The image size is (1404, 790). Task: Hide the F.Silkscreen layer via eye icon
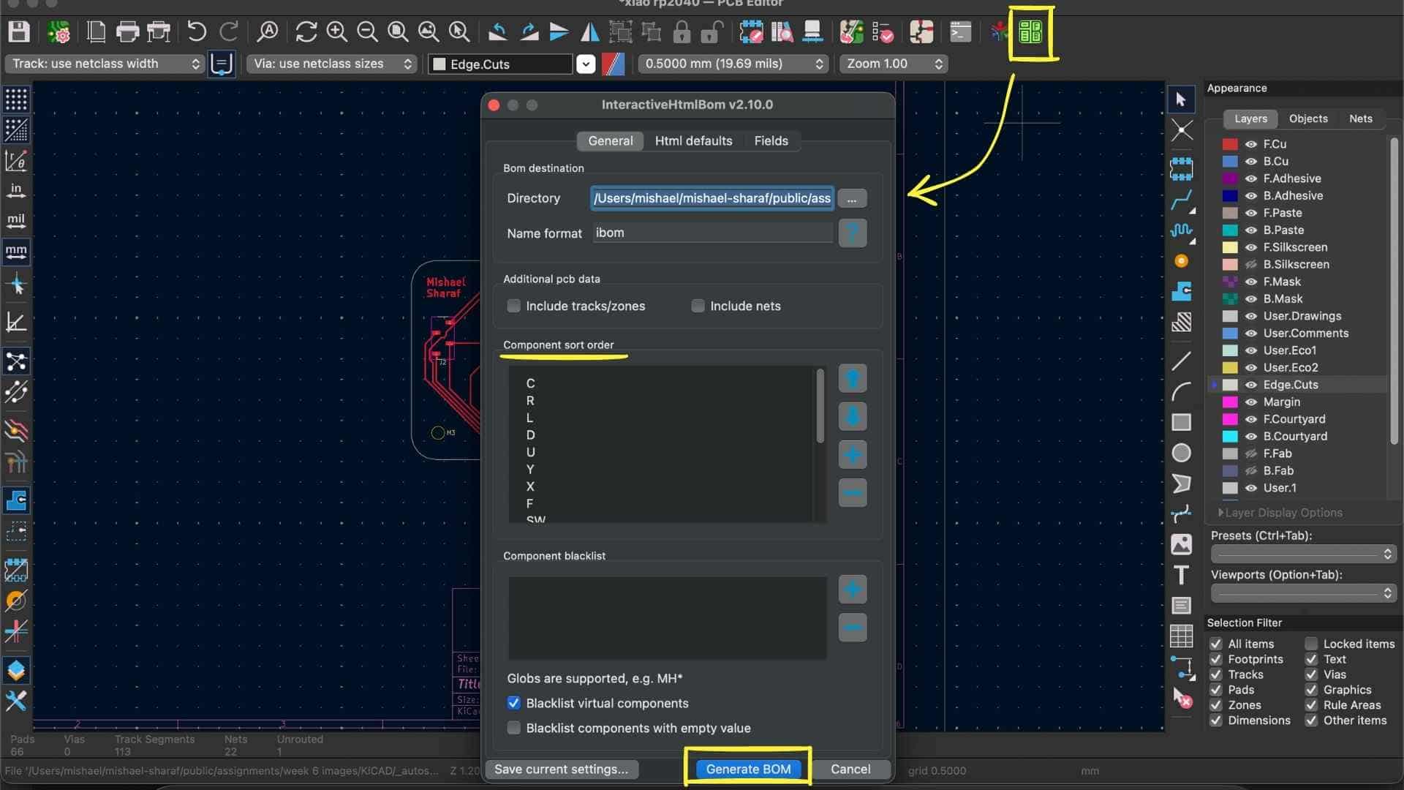pos(1251,247)
